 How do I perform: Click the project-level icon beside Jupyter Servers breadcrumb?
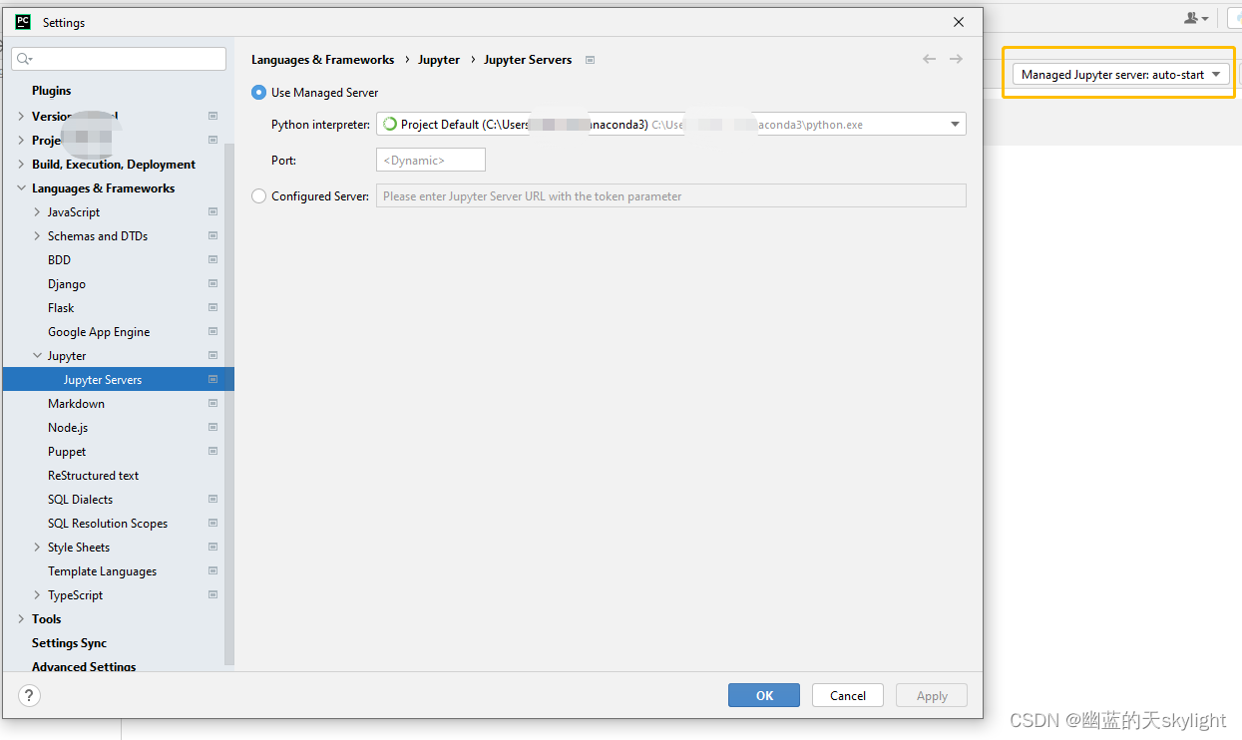click(590, 60)
